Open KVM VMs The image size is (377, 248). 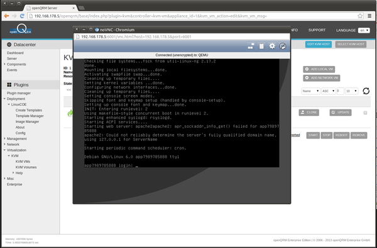coord(23,161)
